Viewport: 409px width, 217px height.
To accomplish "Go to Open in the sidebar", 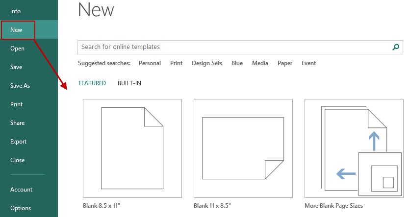I will pyautogui.click(x=17, y=48).
